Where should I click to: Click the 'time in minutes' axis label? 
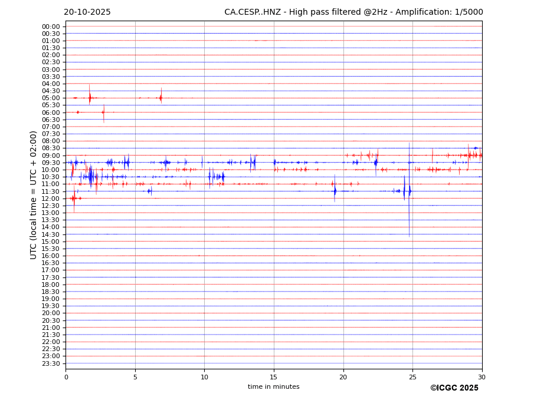point(273,387)
